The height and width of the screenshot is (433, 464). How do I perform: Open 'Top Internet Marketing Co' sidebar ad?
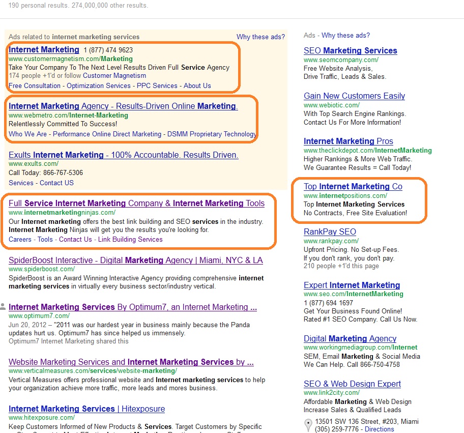click(353, 186)
